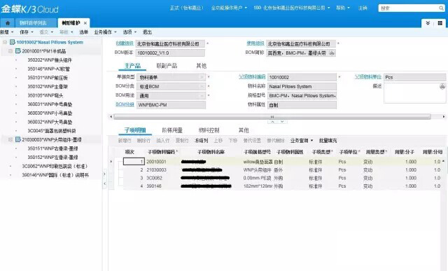Collapse the left tree panel with the arrow handle

(x=104, y=183)
